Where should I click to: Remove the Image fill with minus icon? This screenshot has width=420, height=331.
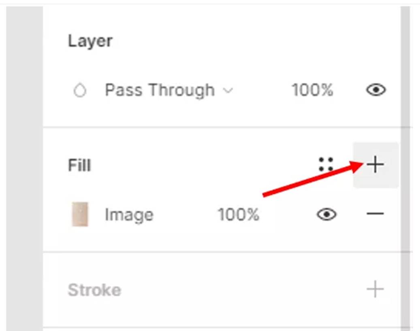[375, 214]
